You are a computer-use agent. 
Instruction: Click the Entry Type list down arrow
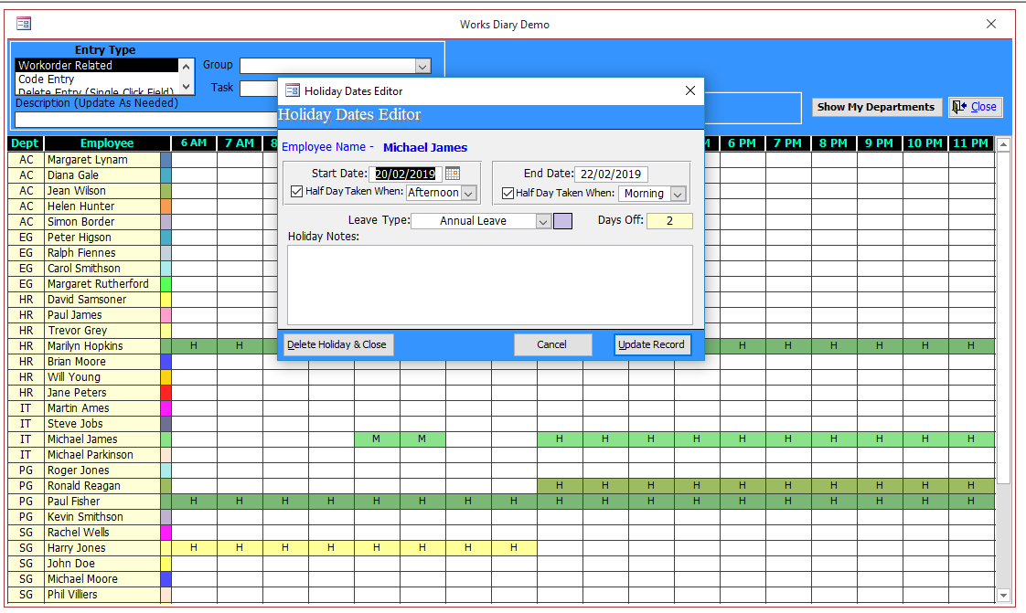pos(187,87)
